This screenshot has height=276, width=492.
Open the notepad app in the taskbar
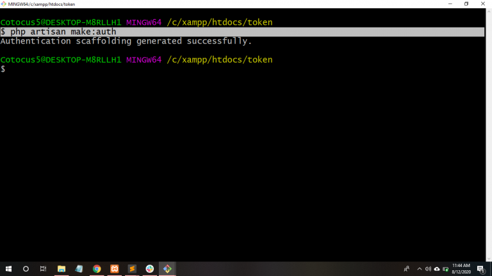tap(79, 269)
